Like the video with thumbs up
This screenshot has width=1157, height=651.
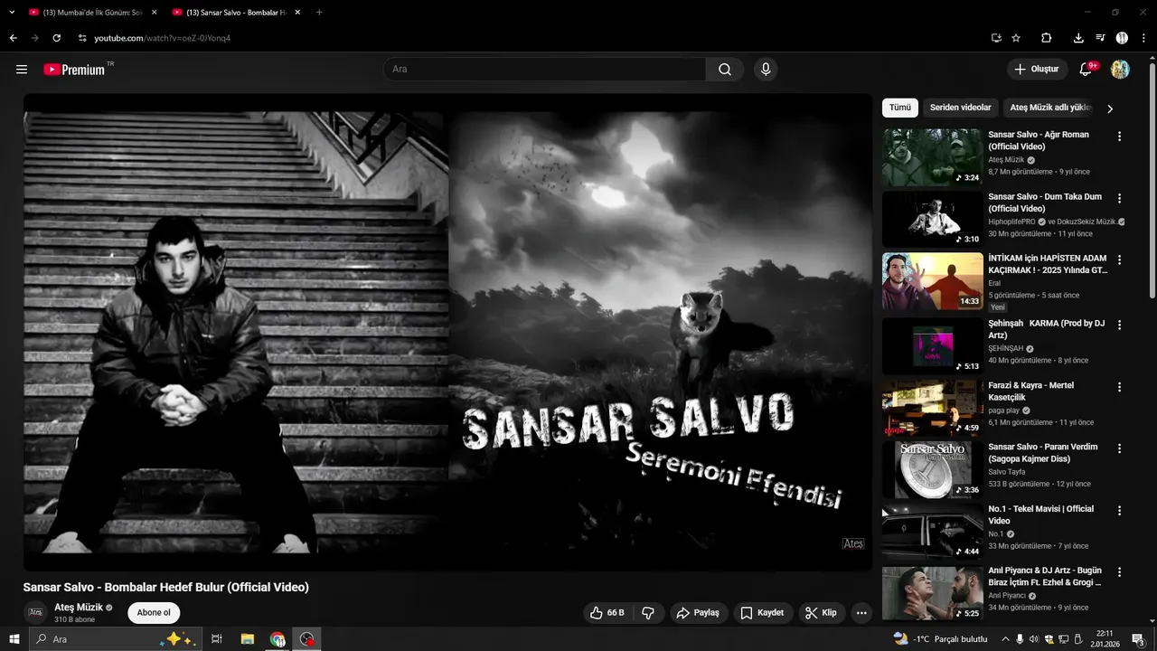click(x=607, y=613)
